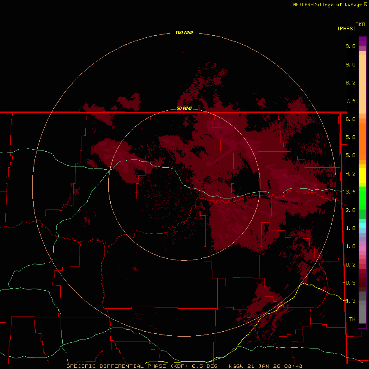Click the -0.5 value on the color scale
The image size is (369, 369).
pyautogui.click(x=349, y=283)
